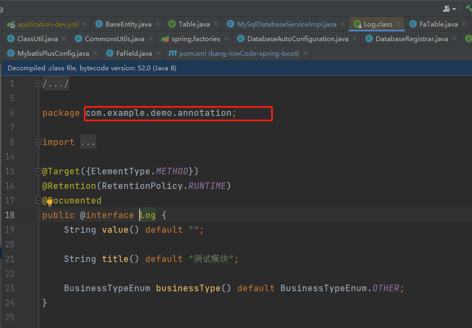Expand the folded imports on line 8
Viewport: 472px width, 328px height.
(38, 142)
